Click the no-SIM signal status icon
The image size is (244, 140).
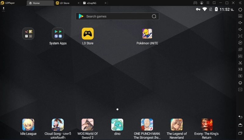210,9
